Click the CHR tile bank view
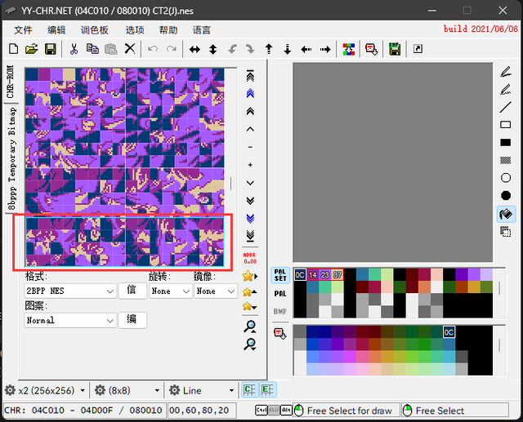The height and width of the screenshot is (422, 523). pyautogui.click(x=125, y=167)
